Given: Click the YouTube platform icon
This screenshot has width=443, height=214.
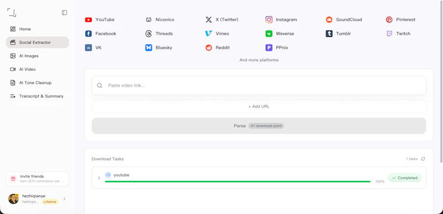Looking at the screenshot, I should tap(89, 20).
